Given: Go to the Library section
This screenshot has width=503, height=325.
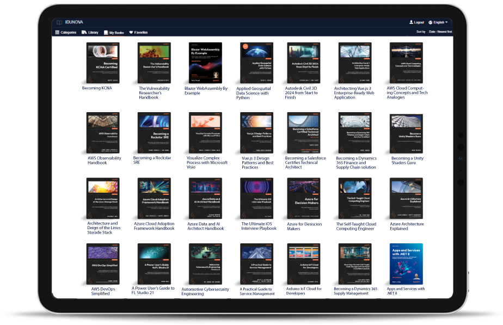Looking at the screenshot, I should pos(90,33).
